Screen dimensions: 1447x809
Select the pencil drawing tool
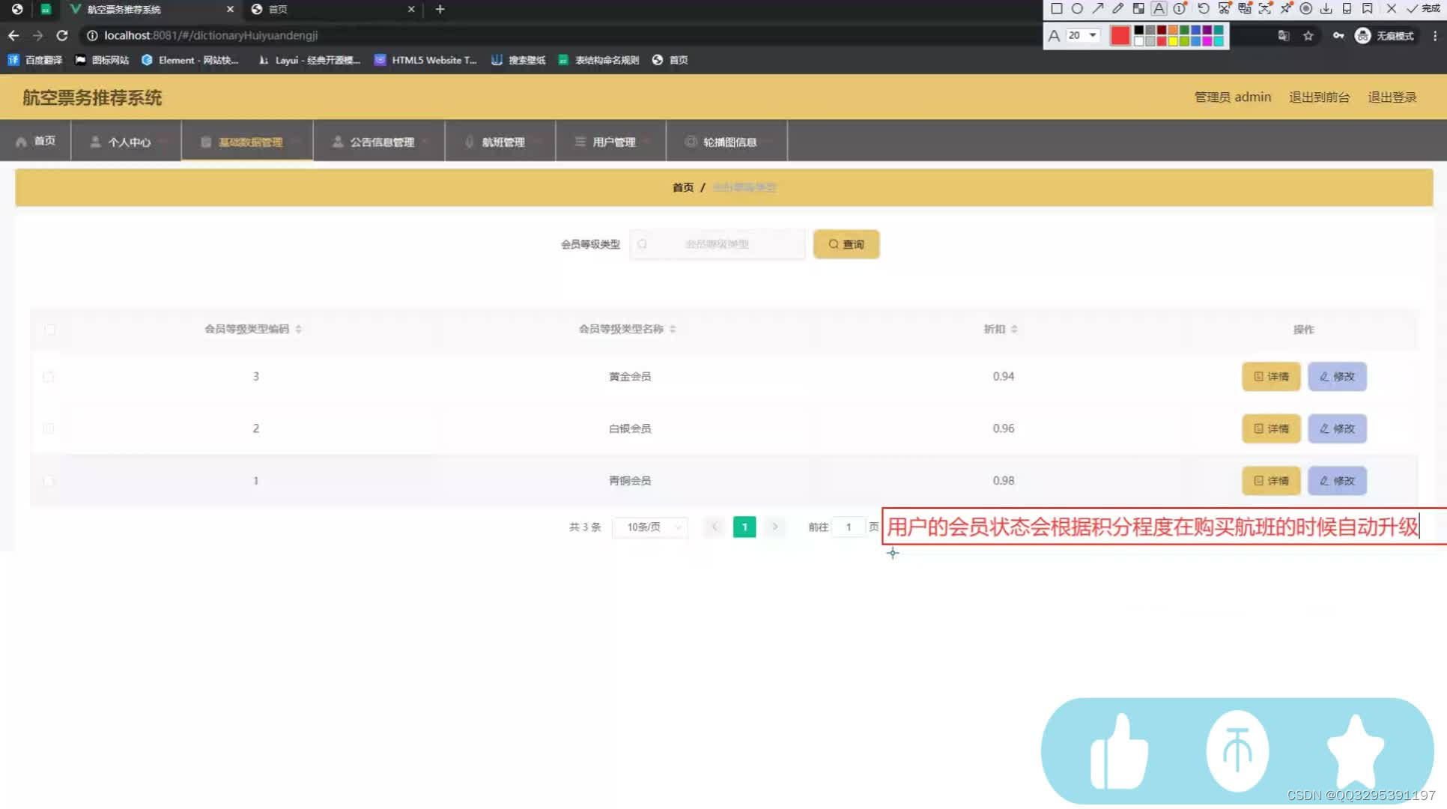1117,9
